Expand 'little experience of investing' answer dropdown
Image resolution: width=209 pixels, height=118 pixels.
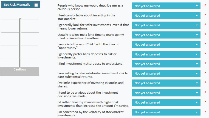click(x=166, y=83)
